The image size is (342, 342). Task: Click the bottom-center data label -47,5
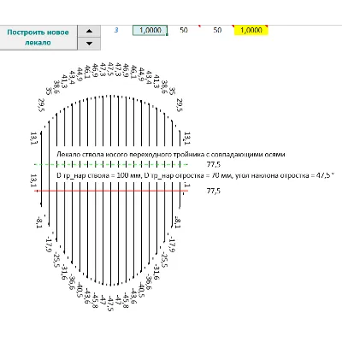[110, 304]
